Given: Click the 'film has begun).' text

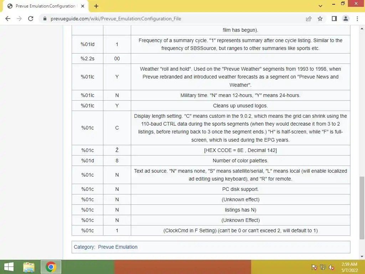Looking at the screenshot, I should (x=241, y=30).
